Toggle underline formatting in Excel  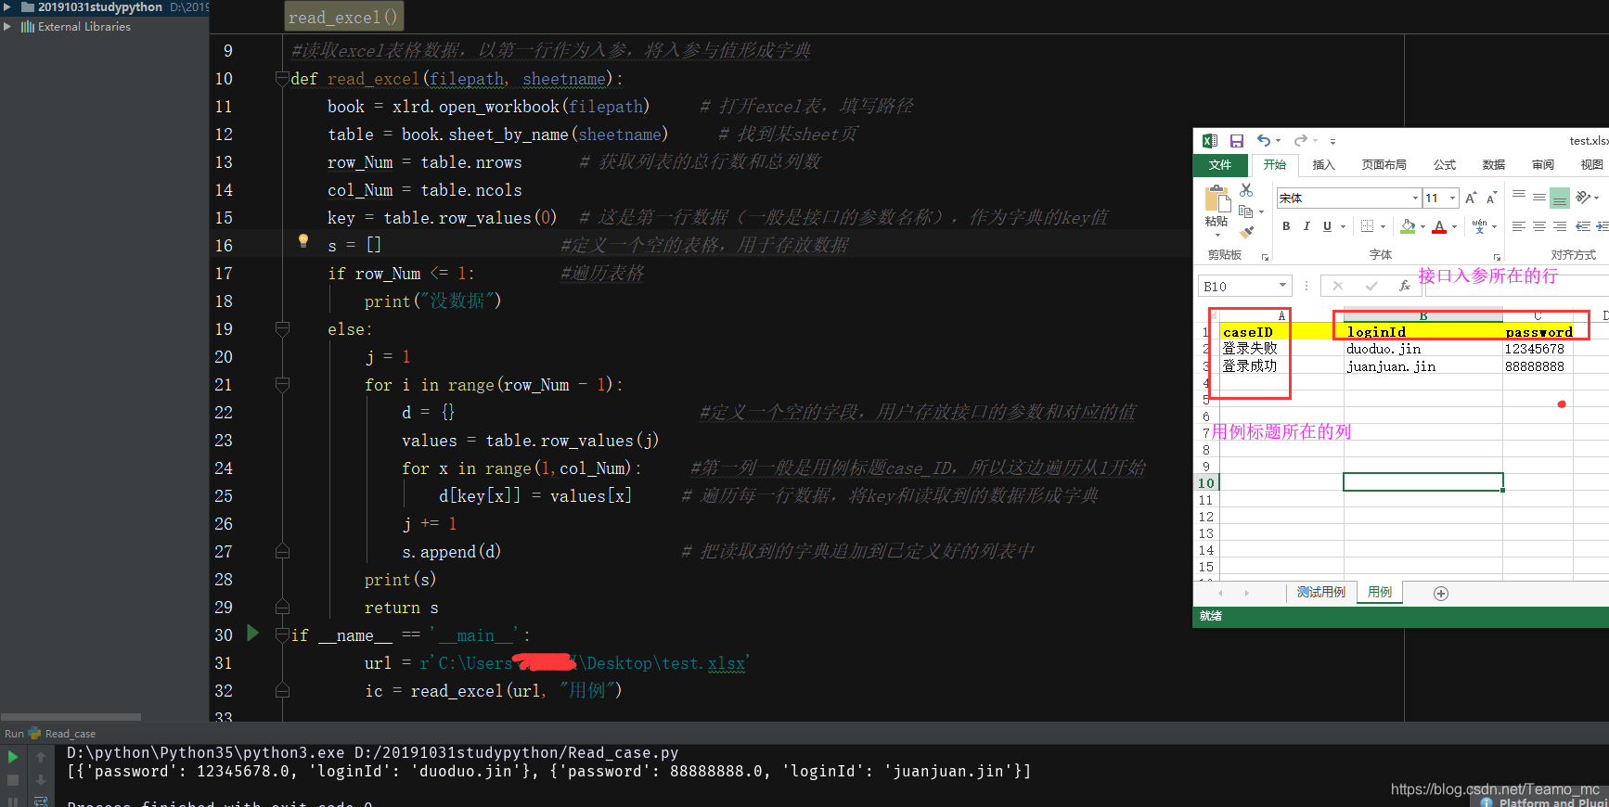(x=1327, y=226)
